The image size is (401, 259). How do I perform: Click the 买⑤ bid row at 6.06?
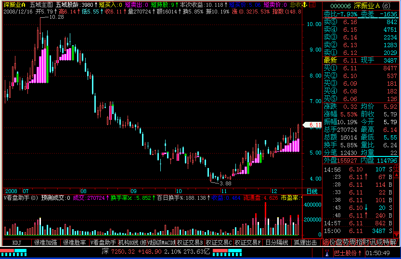361,99
